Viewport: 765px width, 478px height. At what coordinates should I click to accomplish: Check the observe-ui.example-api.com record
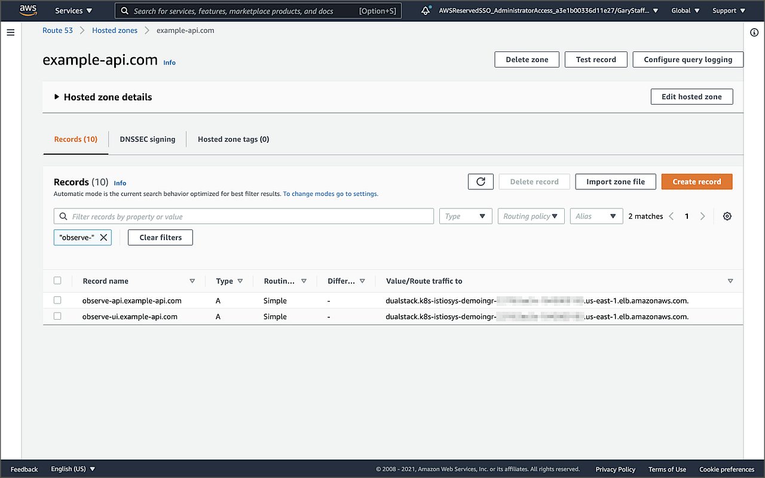pyautogui.click(x=57, y=316)
